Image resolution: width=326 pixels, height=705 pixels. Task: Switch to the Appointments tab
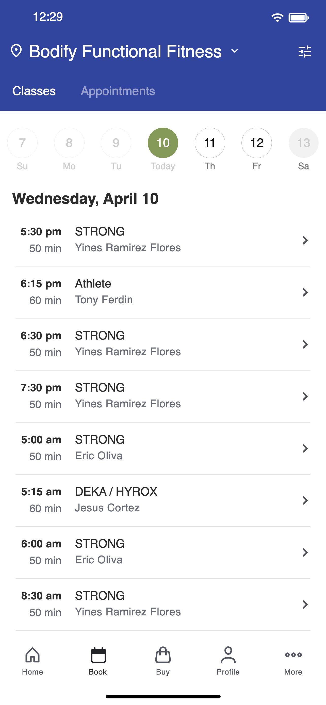coord(118,91)
